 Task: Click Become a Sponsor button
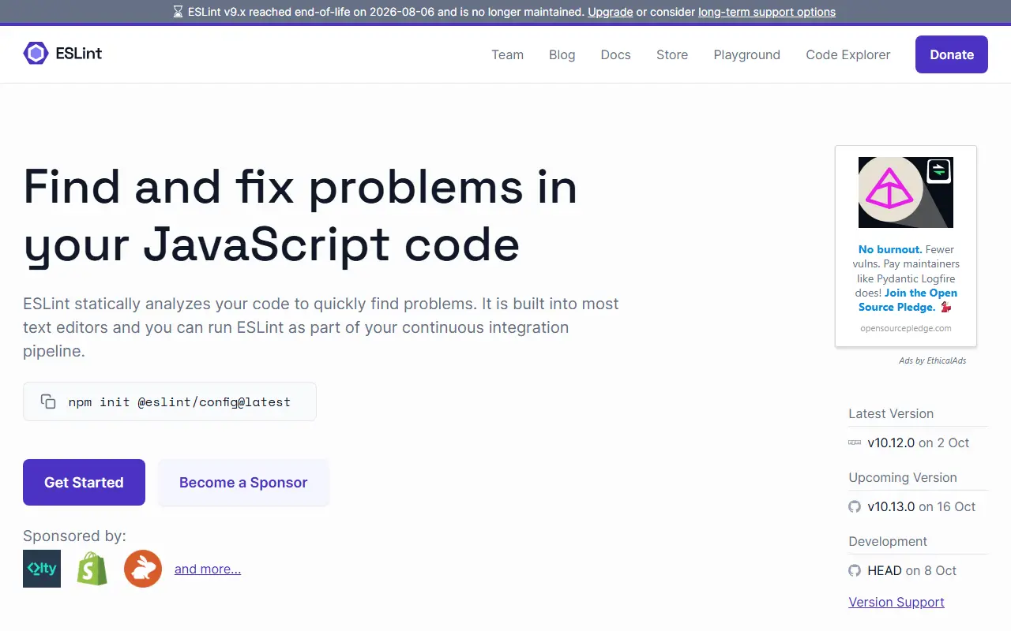point(243,482)
